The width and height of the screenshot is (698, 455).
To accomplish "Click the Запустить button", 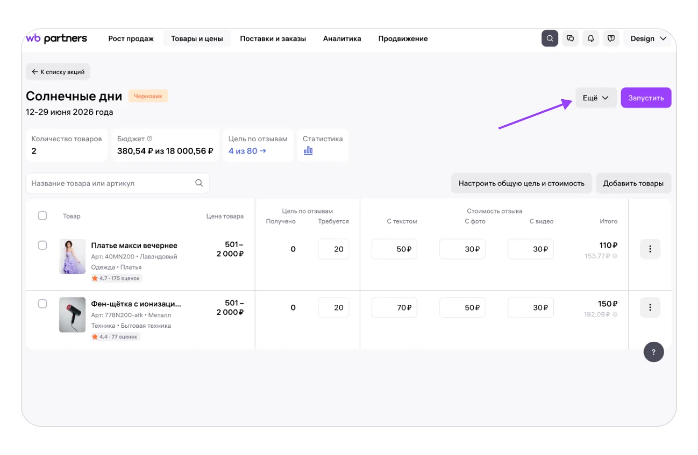I will pyautogui.click(x=646, y=98).
